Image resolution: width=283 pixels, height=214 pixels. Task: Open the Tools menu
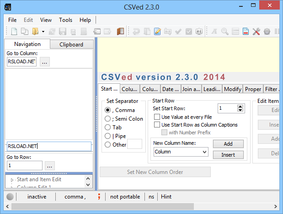coord(65,20)
